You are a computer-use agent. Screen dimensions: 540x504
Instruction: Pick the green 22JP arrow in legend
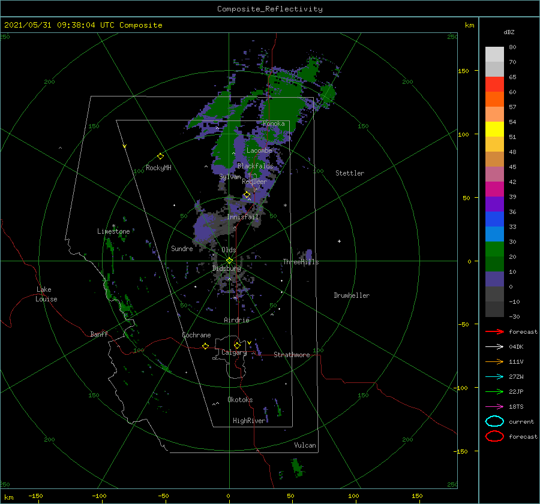[494, 391]
